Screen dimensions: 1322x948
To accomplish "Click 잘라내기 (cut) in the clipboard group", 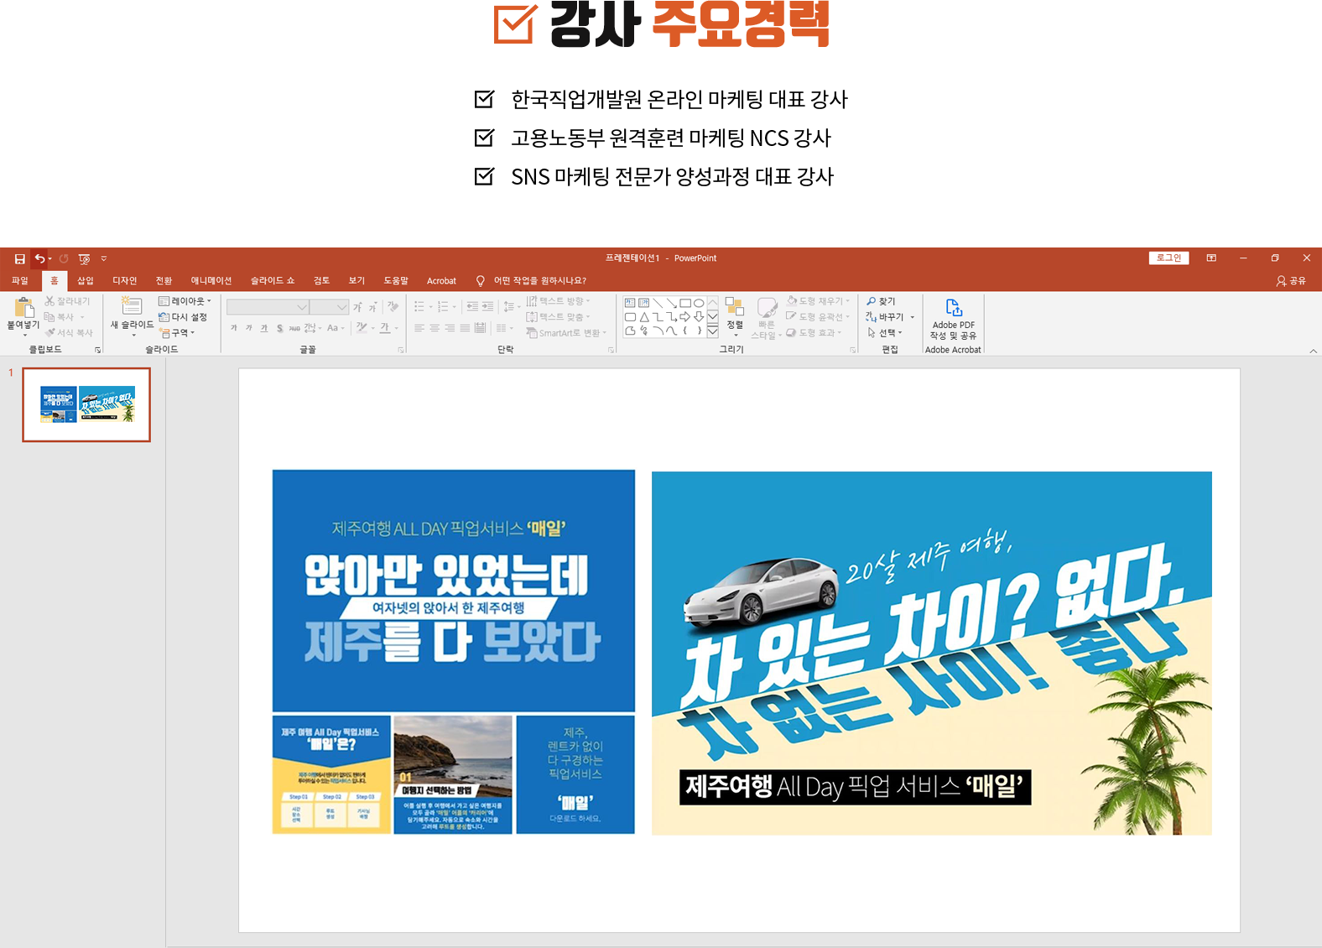I will 67,300.
